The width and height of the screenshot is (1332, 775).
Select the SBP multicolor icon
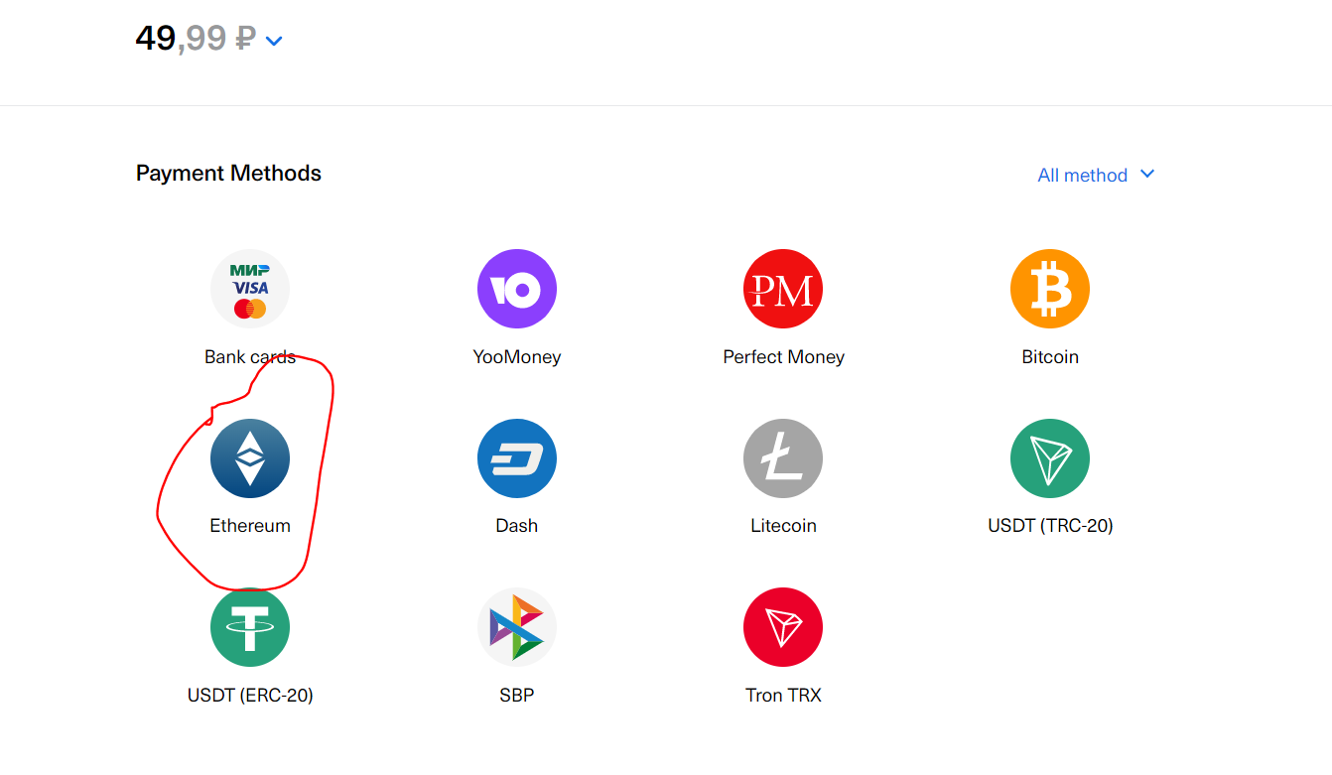(517, 627)
